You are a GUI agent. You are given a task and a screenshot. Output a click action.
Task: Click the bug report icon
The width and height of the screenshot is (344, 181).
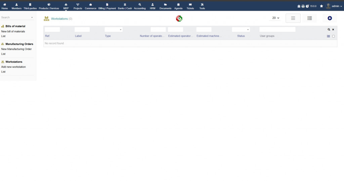(x=299, y=6)
